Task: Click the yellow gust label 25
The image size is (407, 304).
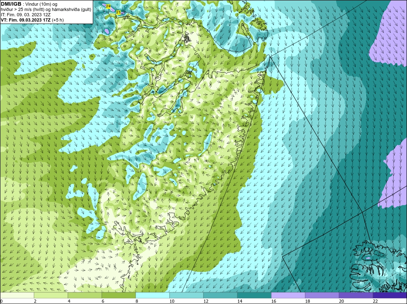Action: (118, 12)
